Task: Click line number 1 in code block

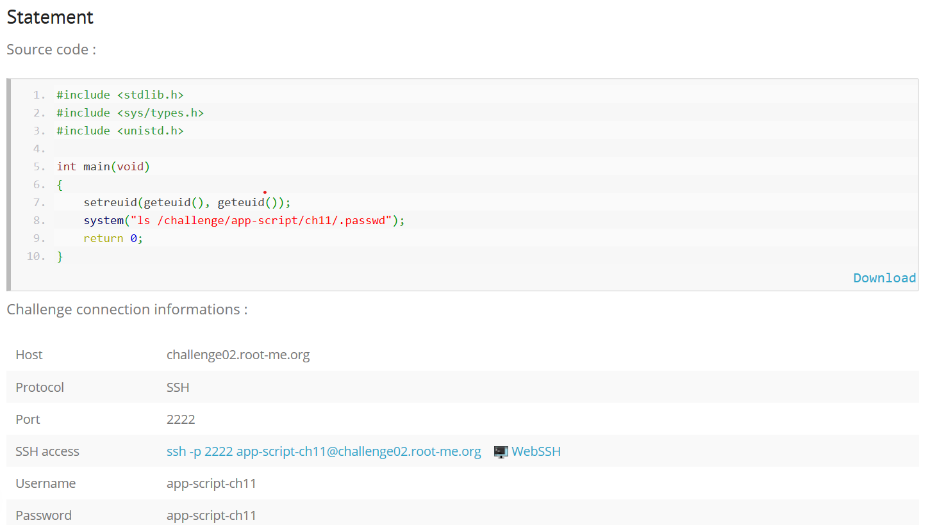Action: click(40, 95)
